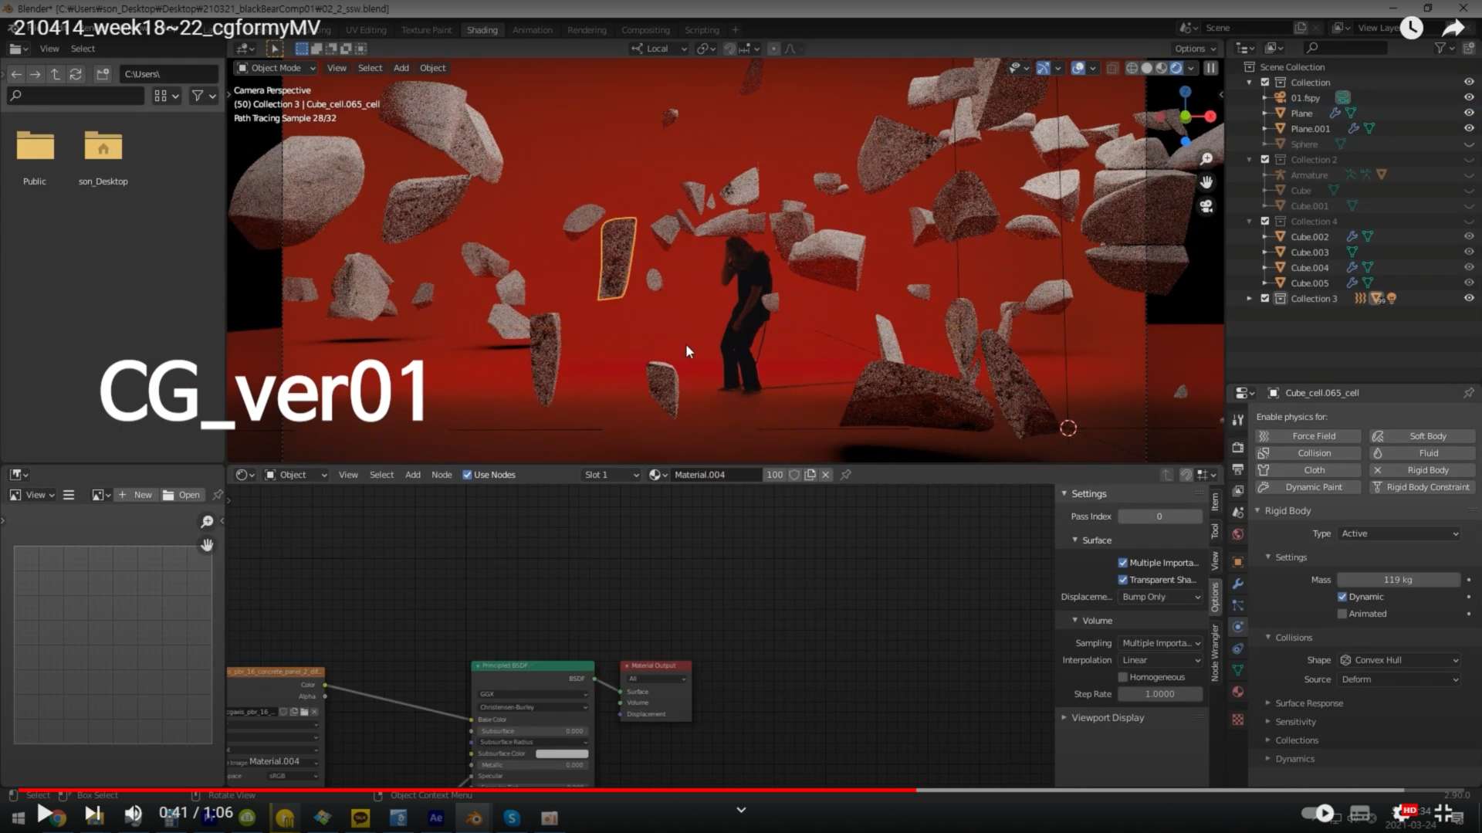Open the rigid body Type Active dropdown
1482x833 pixels.
[x=1399, y=533]
